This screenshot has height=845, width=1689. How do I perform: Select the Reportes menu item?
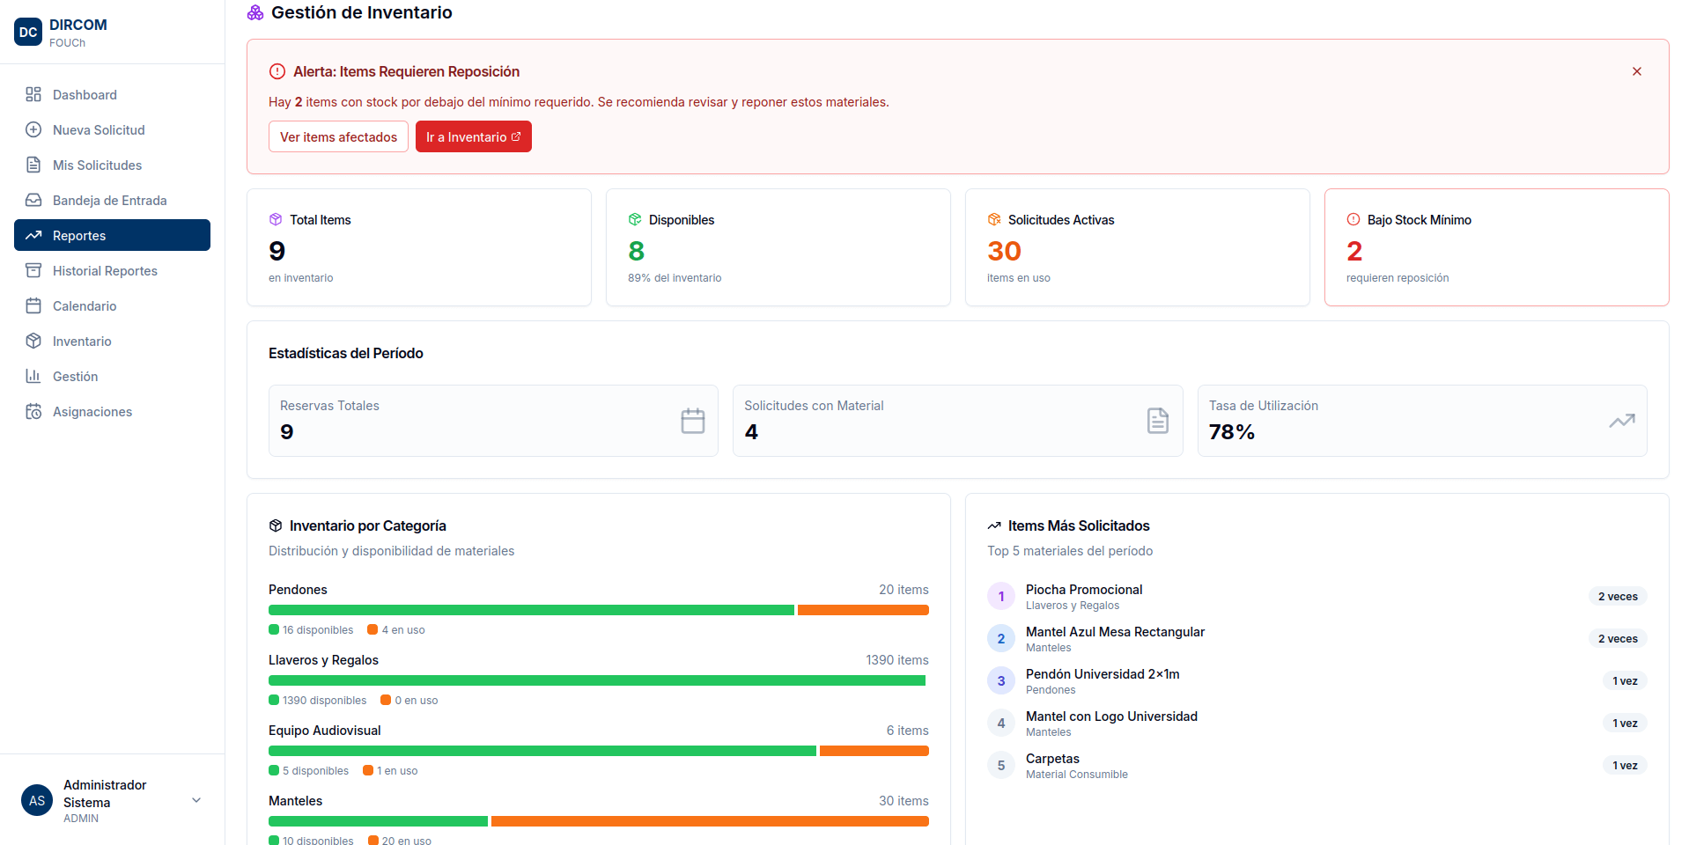pos(112,235)
